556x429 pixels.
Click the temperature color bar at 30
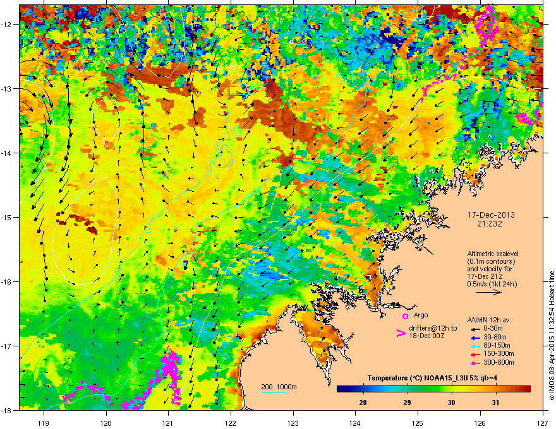point(451,389)
